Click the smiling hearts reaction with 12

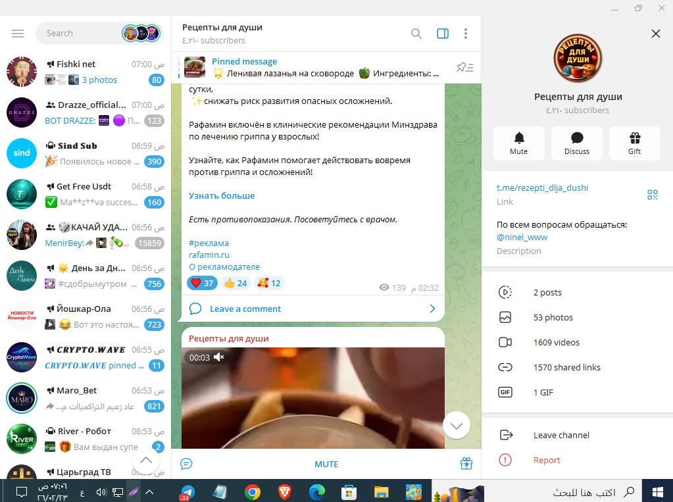click(x=269, y=283)
